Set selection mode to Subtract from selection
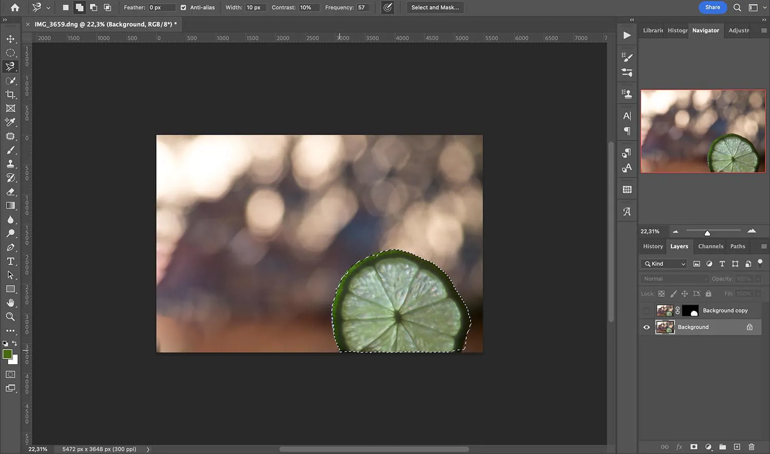 point(93,8)
